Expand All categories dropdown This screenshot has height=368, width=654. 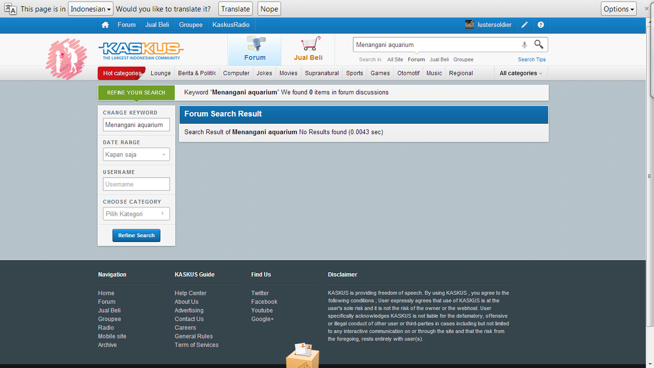pos(521,73)
